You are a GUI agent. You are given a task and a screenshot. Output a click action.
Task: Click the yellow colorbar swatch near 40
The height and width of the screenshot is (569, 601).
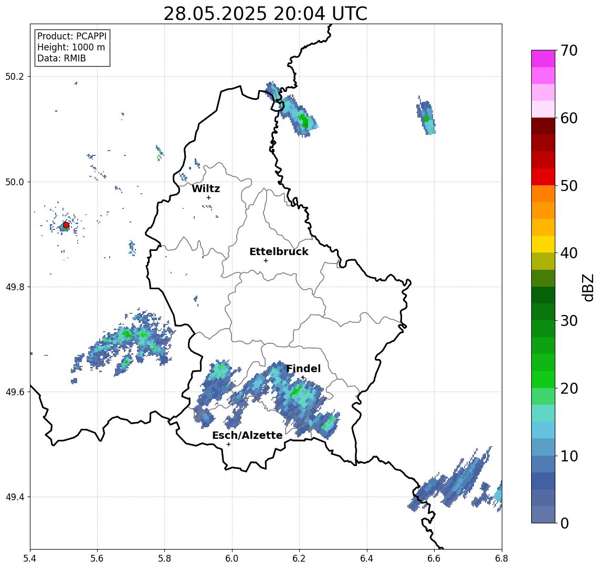pyautogui.click(x=543, y=244)
